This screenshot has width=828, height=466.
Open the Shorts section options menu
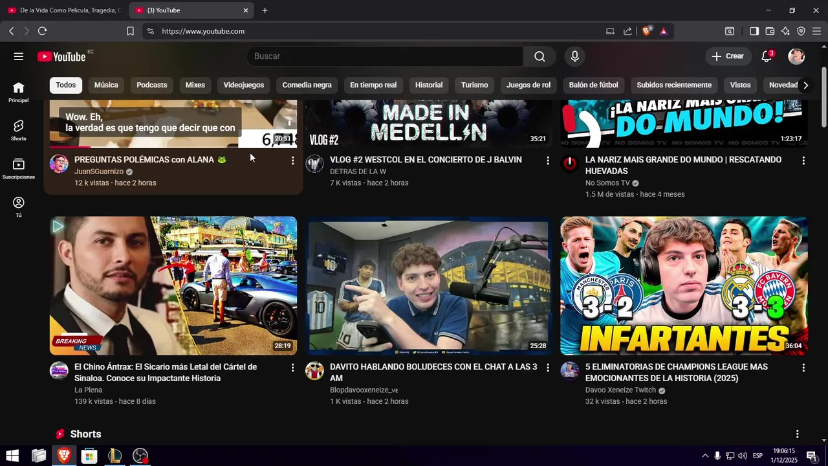pos(797,434)
